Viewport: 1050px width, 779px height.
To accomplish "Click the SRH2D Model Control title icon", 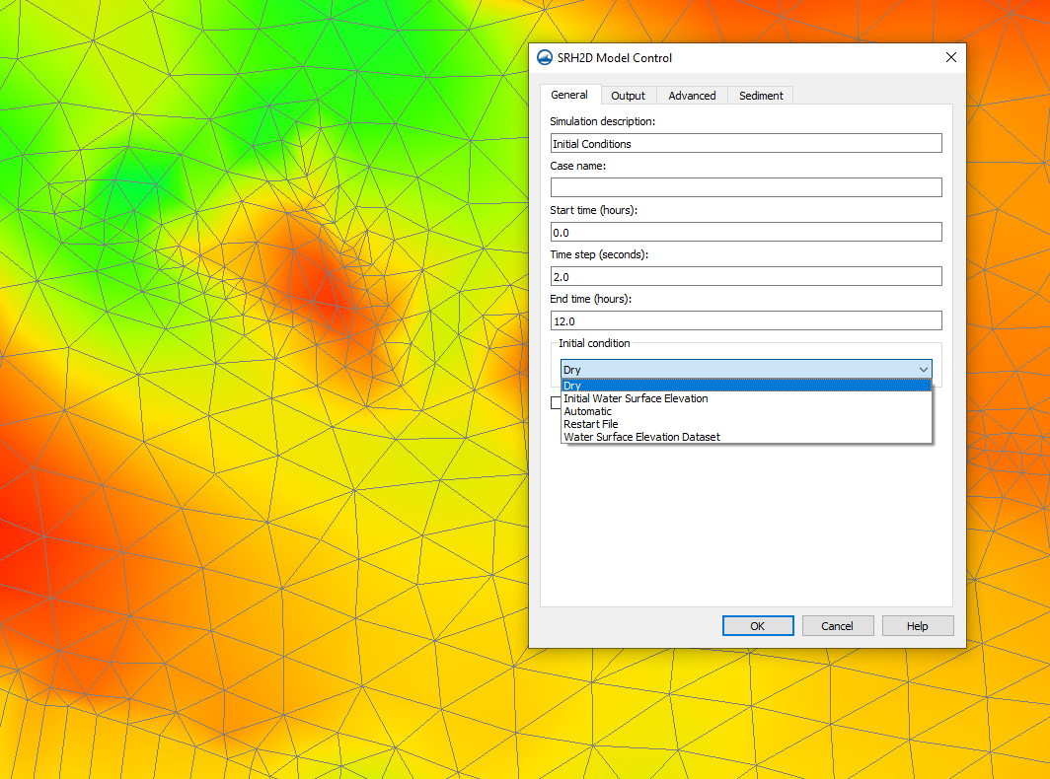I will point(545,57).
